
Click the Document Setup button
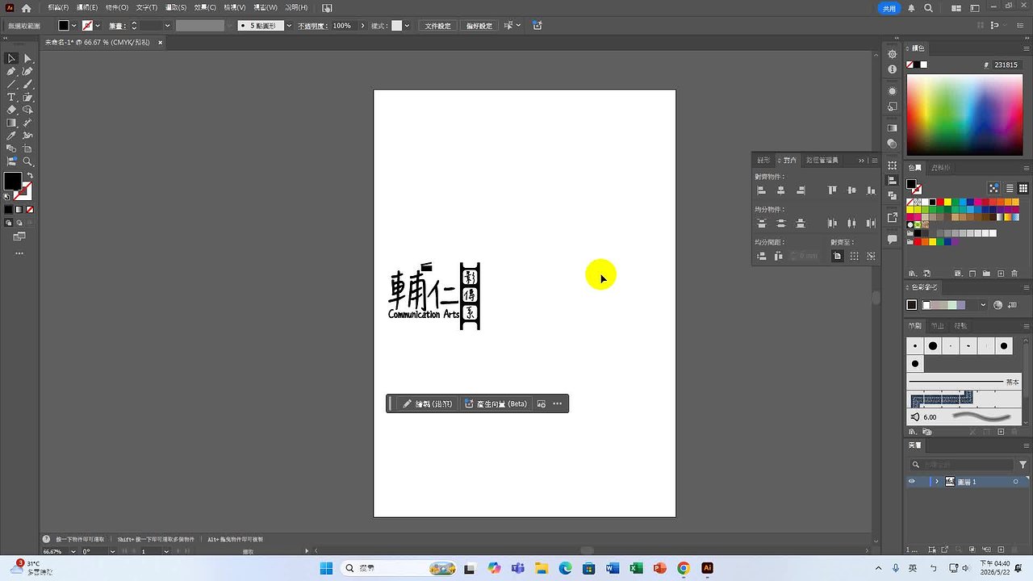437,26
